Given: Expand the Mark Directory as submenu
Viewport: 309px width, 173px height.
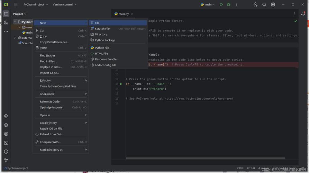Looking at the screenshot, I should click(61, 150).
